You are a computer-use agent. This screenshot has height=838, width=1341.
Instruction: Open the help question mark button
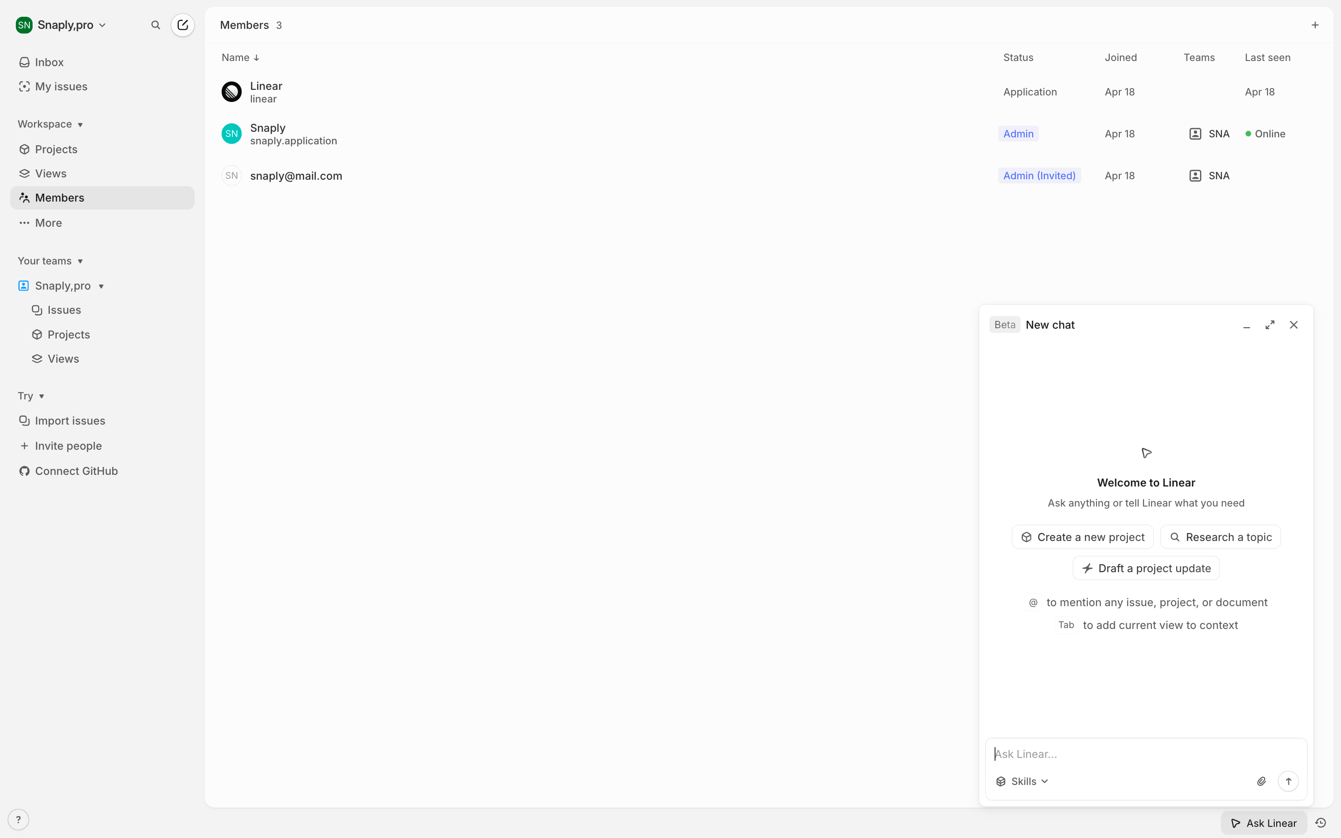(18, 820)
